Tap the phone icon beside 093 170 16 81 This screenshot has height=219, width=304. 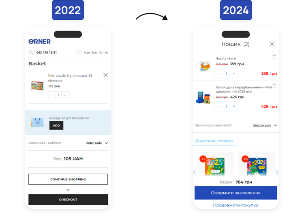(31, 53)
